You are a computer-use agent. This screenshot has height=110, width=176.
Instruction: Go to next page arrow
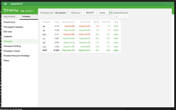(x=126, y=17)
